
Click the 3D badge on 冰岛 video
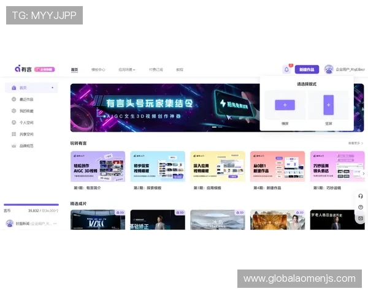(240, 213)
